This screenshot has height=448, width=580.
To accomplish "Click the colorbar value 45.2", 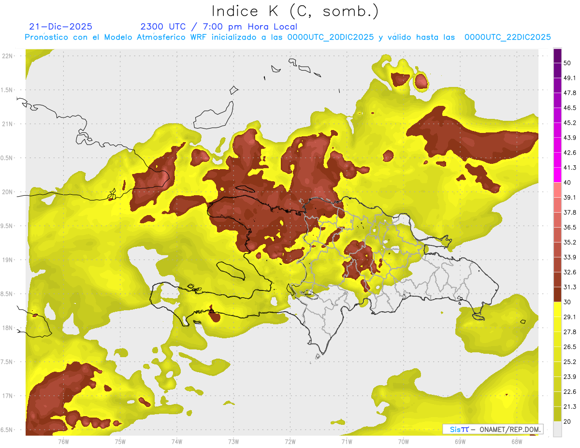I will tap(570, 123).
